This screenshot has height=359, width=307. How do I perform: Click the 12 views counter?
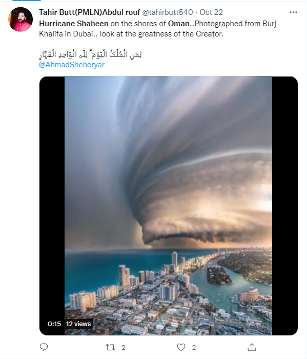78,324
